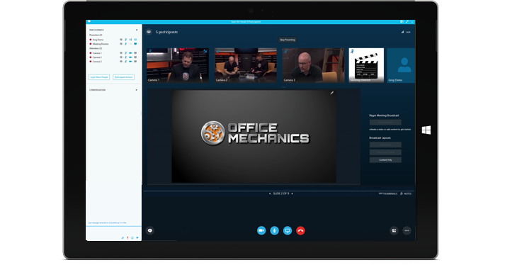The image size is (505, 265).
Task: Select Camera 1 video thumbnail
Action: 178,65
